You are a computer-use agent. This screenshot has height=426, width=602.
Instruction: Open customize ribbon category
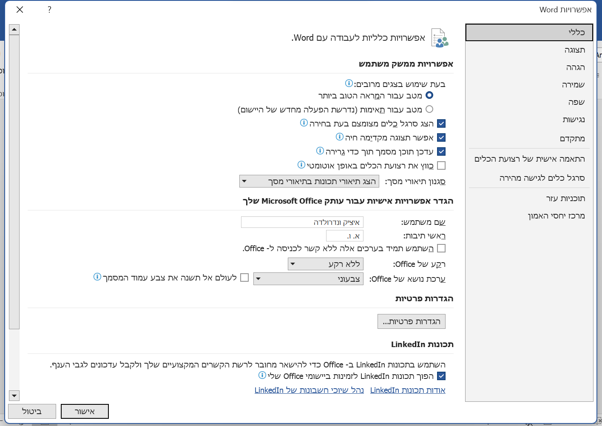tap(529, 159)
